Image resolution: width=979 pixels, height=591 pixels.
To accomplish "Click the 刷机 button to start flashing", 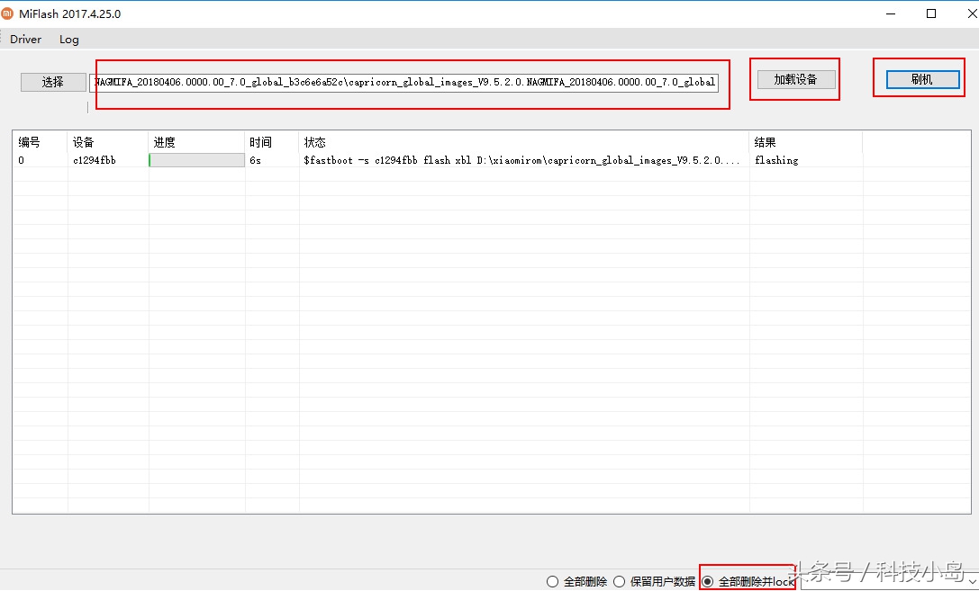I will [x=919, y=78].
